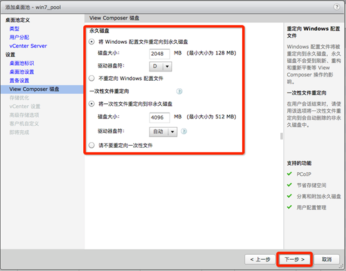Choose 请不要重定向一次性文件 radio option

click(91, 145)
